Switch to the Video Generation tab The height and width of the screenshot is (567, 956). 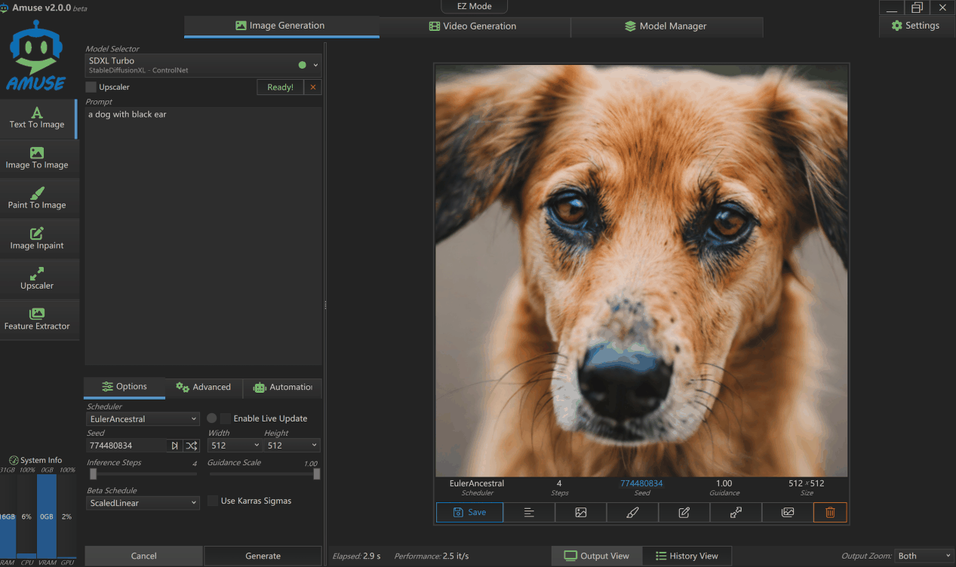(x=474, y=26)
